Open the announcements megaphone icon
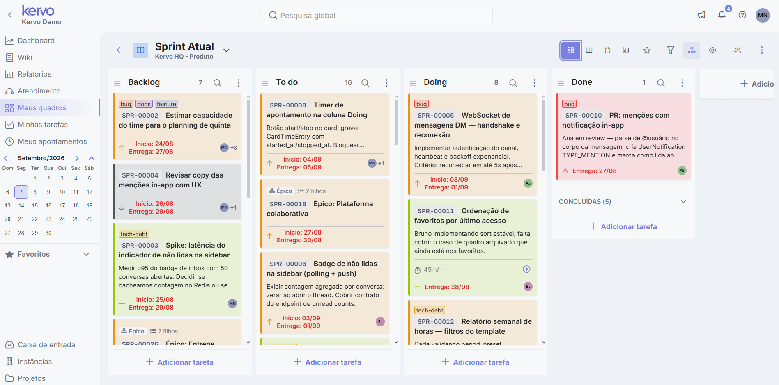 click(701, 15)
